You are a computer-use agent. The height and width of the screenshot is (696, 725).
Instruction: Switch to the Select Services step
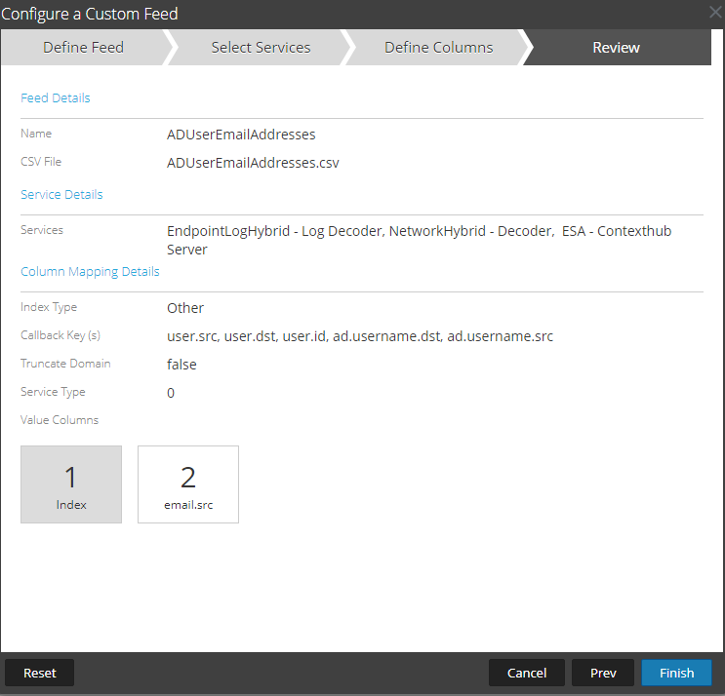click(x=261, y=48)
